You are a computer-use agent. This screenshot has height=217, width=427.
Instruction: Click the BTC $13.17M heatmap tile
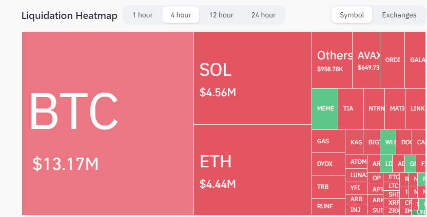[x=108, y=123]
